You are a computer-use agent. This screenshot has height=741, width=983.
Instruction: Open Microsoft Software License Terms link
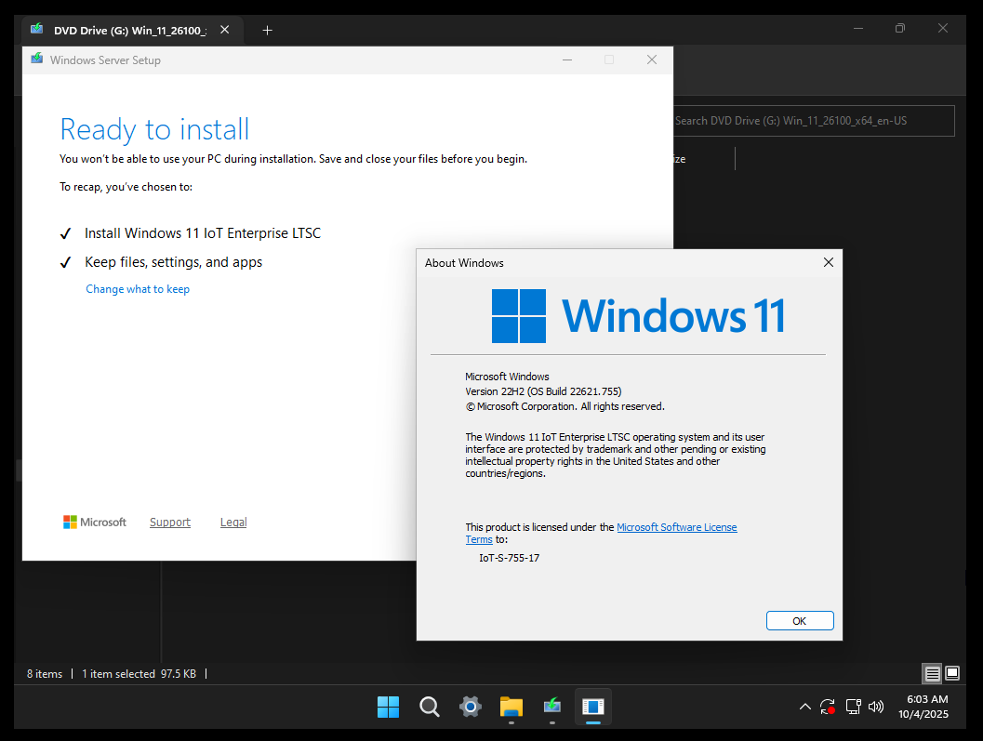point(676,527)
